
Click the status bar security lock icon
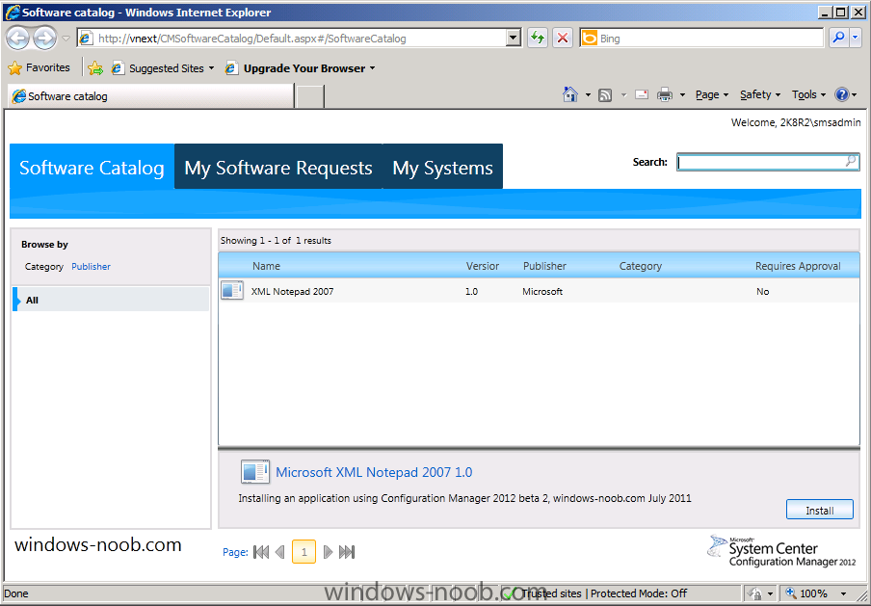(x=755, y=593)
